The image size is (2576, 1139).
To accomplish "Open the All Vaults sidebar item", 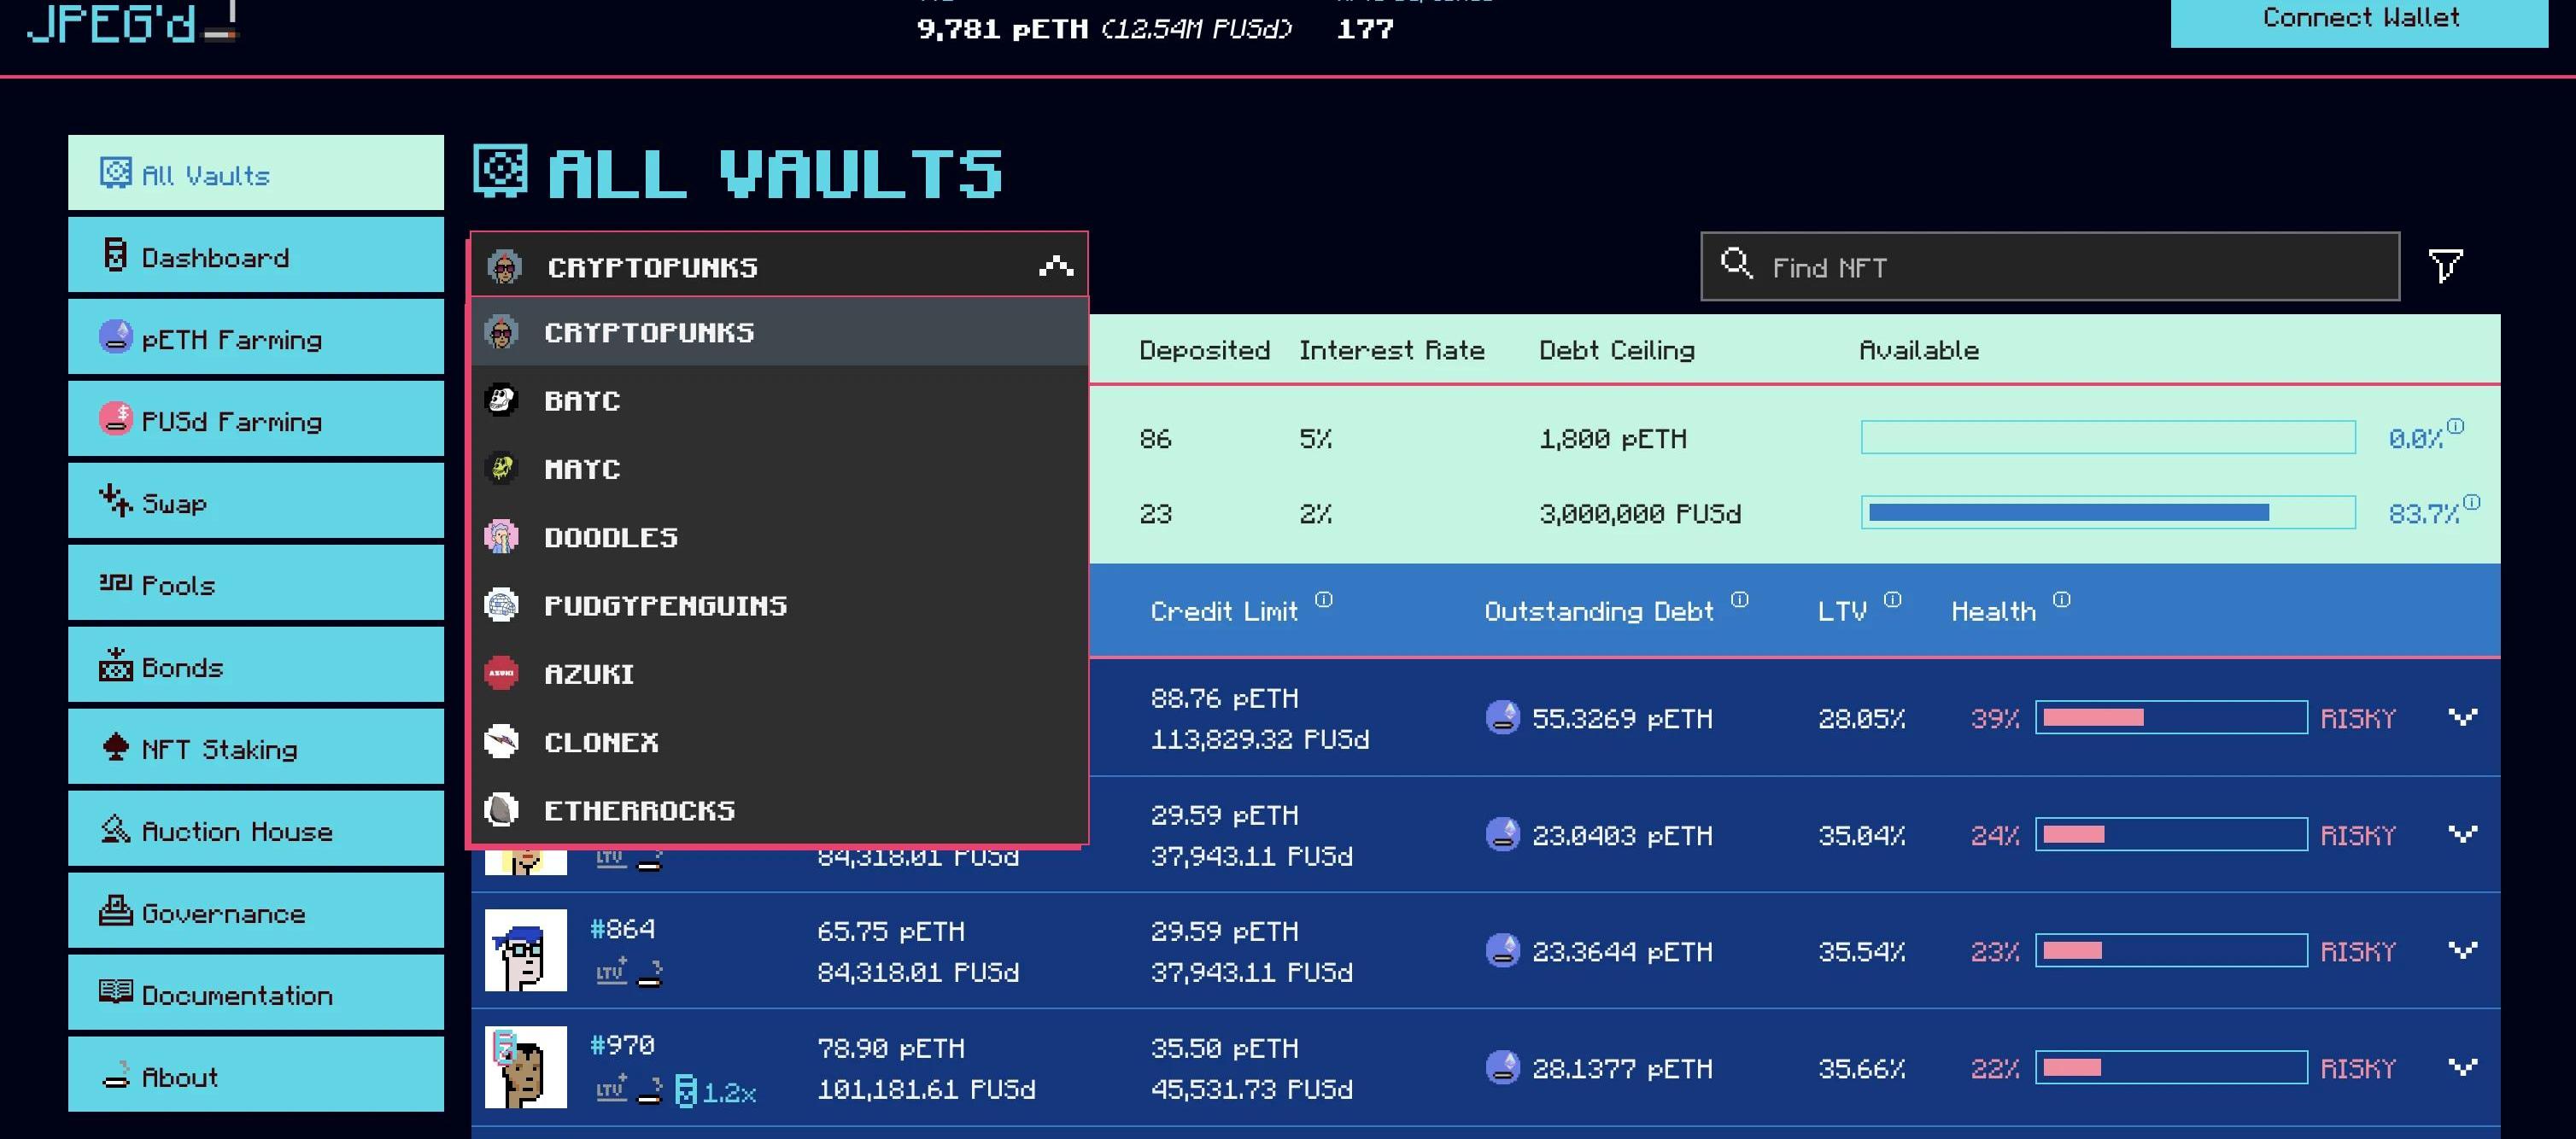I will pos(256,173).
